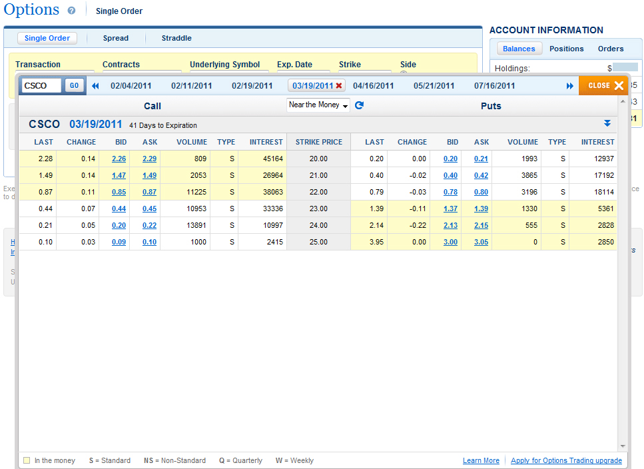
Task: Click the scrollbar down arrow in chain panel
Action: tap(623, 446)
